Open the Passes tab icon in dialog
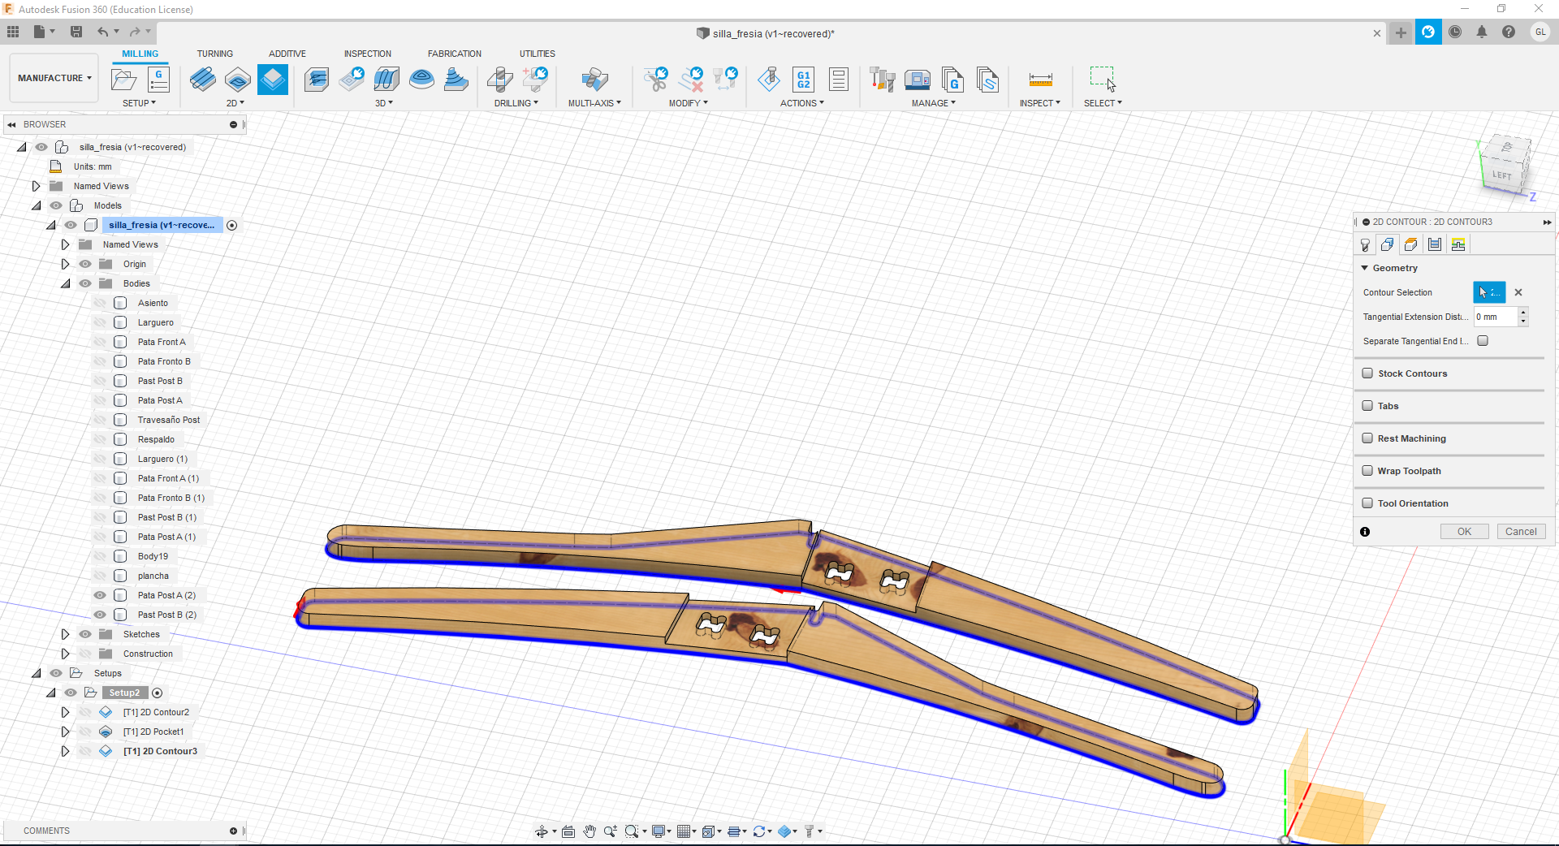1559x846 pixels. pos(1435,245)
